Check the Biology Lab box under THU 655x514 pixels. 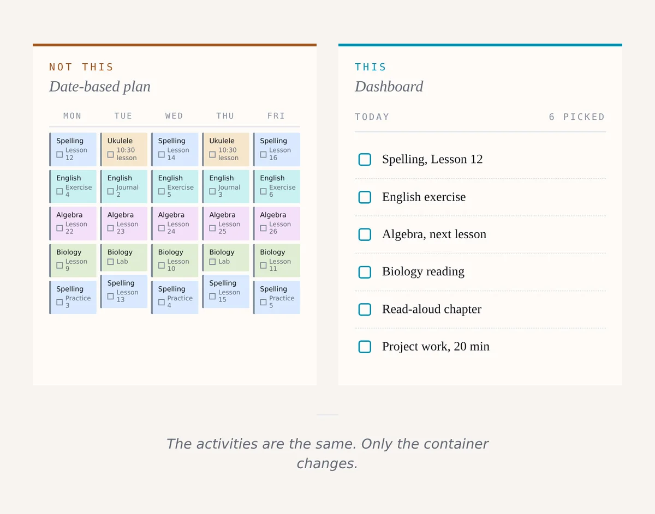click(212, 262)
